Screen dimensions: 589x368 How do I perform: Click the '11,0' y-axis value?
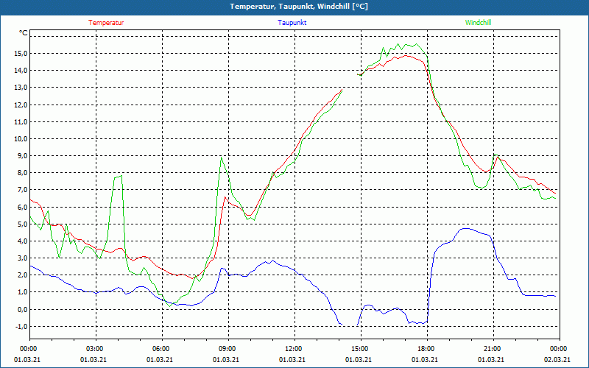tap(21, 121)
